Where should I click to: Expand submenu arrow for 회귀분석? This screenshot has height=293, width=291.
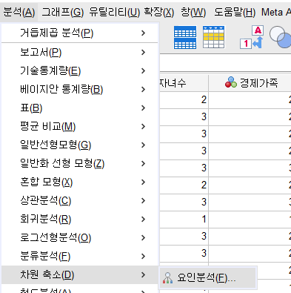pyautogui.click(x=143, y=219)
